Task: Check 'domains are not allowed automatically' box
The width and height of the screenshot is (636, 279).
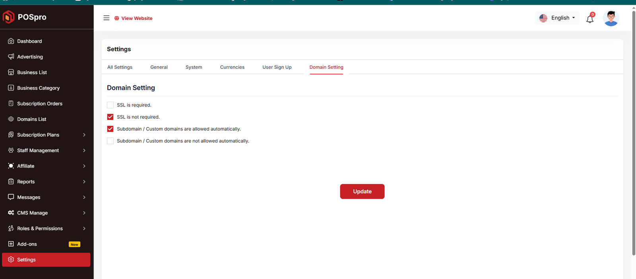Action: click(x=110, y=141)
